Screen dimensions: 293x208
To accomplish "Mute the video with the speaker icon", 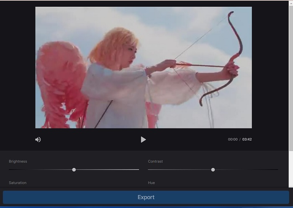I will [38, 140].
